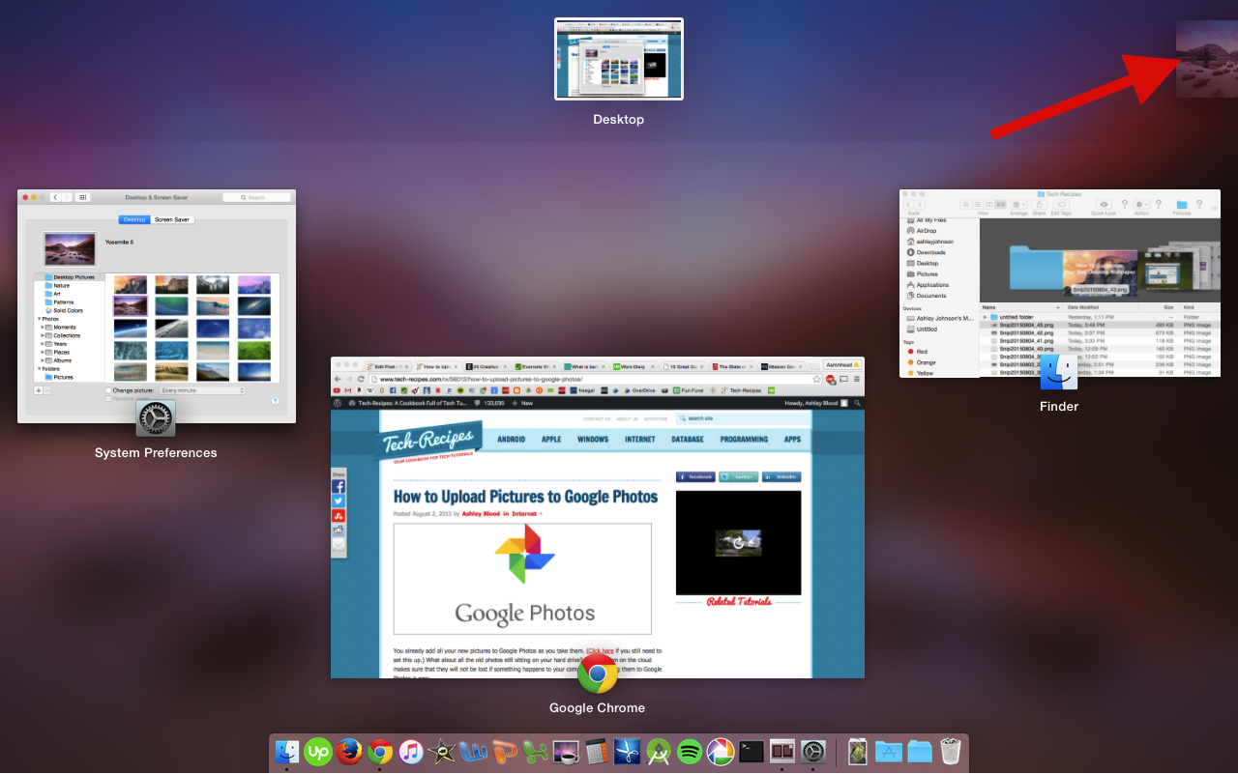Switch Finder to list view
Image resolution: width=1238 pixels, height=774 pixels.
tap(977, 204)
